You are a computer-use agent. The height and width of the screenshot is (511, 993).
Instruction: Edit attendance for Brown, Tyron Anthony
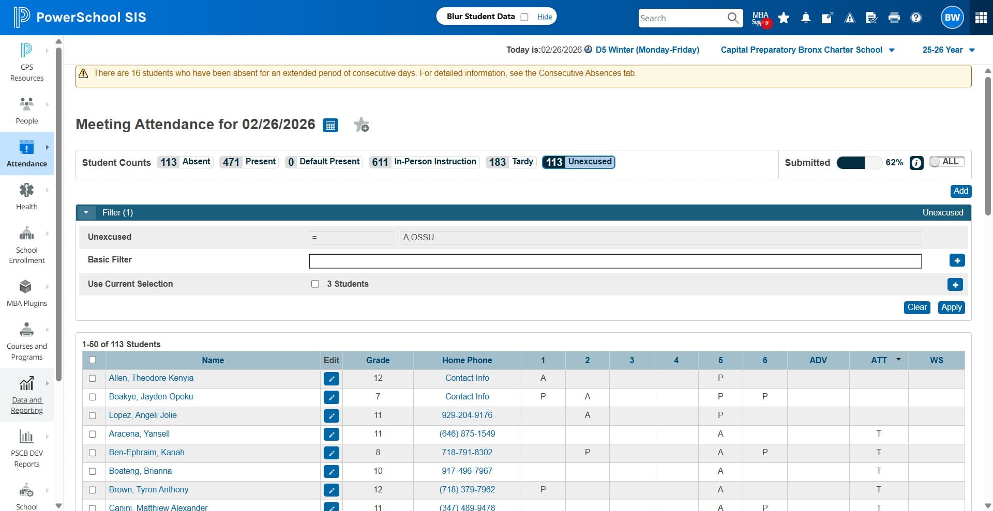pos(332,490)
